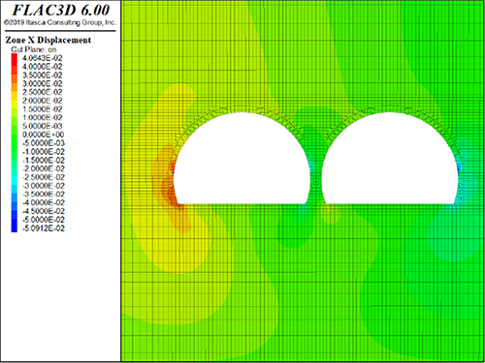Click the red swatch beside 4.0843E-02
485x363 pixels.
pos(15,58)
